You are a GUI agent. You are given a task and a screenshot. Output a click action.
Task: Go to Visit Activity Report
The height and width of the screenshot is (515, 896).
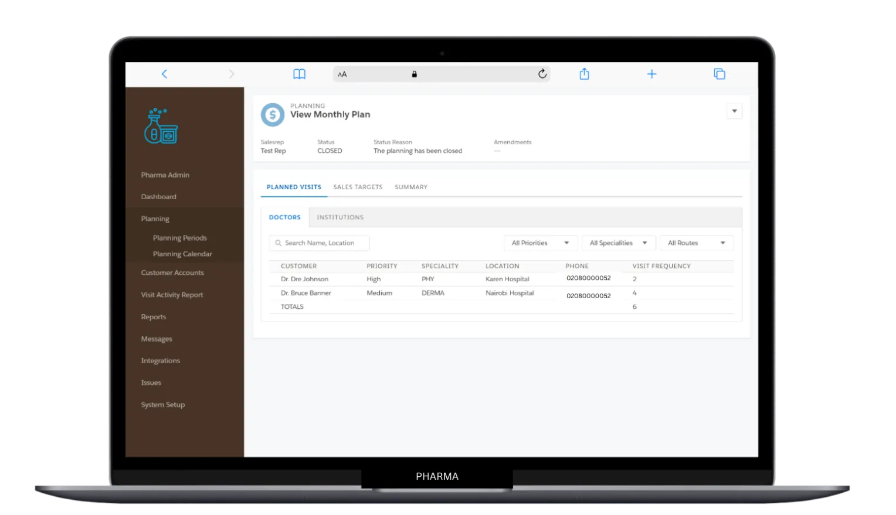coord(172,295)
